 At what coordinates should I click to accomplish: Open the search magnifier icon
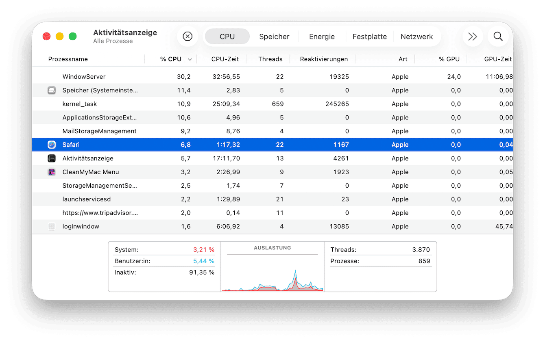[498, 37]
